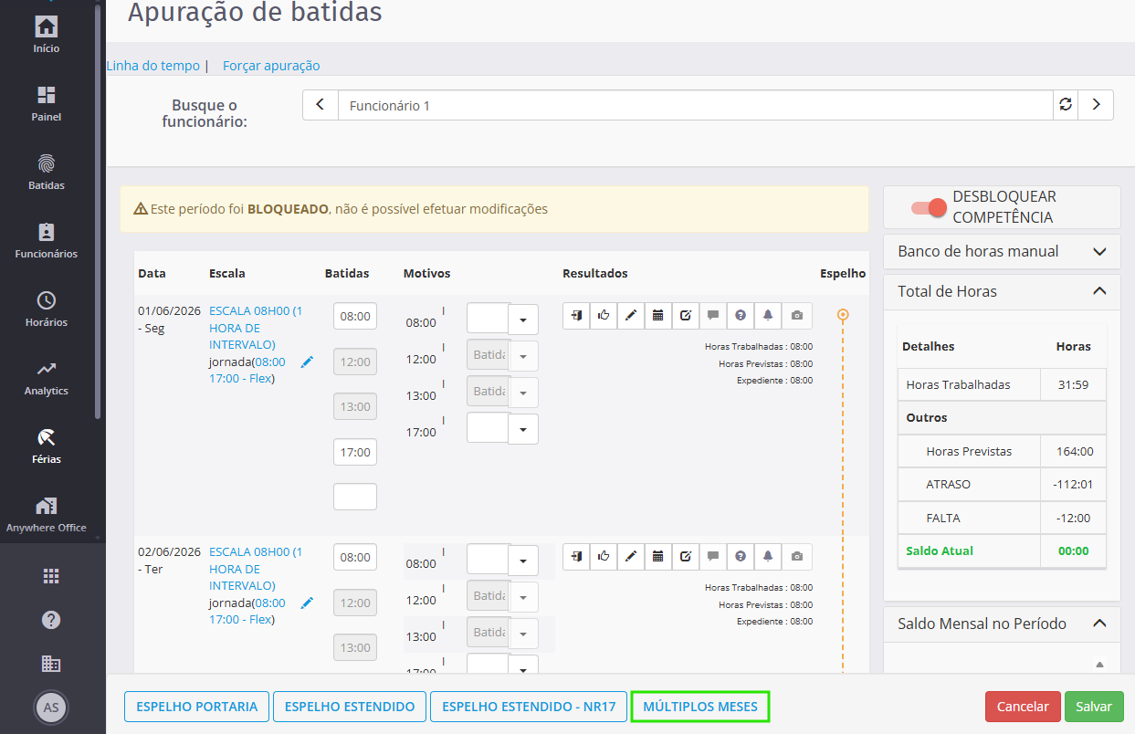Click the Funcionário 1 search field
The height and width of the screenshot is (734, 1135).
[x=696, y=105]
